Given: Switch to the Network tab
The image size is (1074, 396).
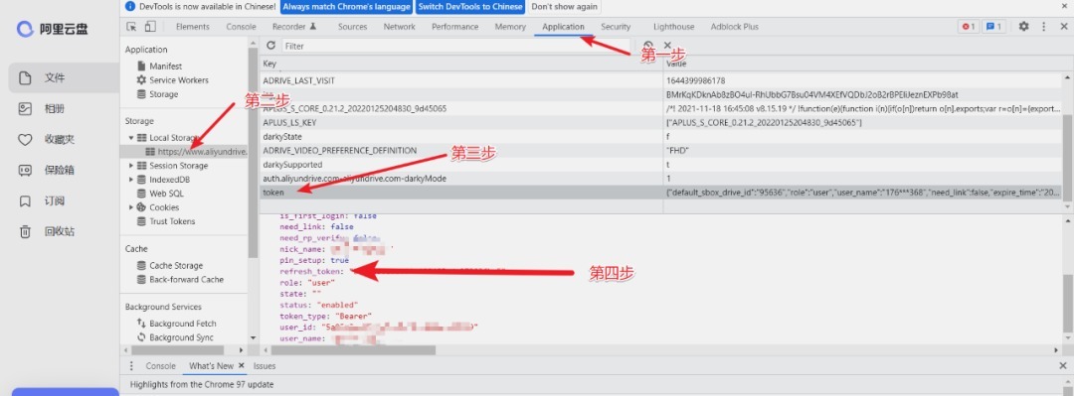Looking at the screenshot, I should tap(400, 27).
